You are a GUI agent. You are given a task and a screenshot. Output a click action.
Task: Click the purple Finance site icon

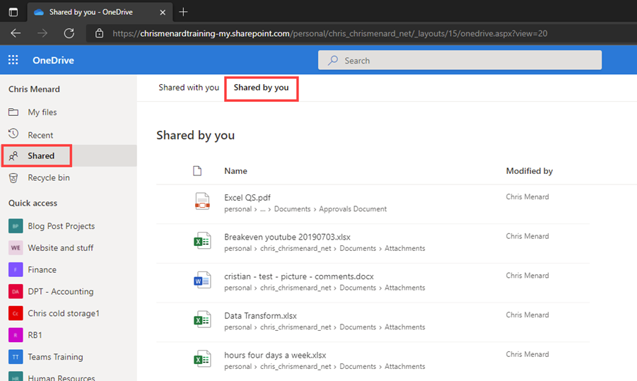point(16,270)
